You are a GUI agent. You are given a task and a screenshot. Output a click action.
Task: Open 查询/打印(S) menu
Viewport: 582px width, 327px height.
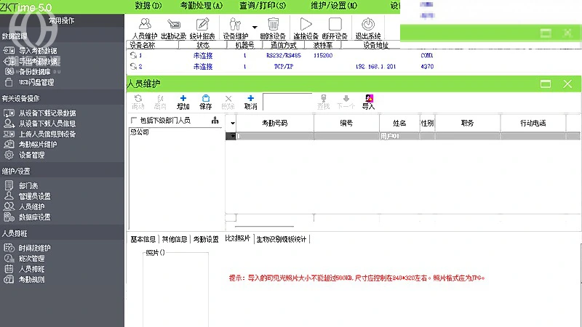(x=263, y=6)
